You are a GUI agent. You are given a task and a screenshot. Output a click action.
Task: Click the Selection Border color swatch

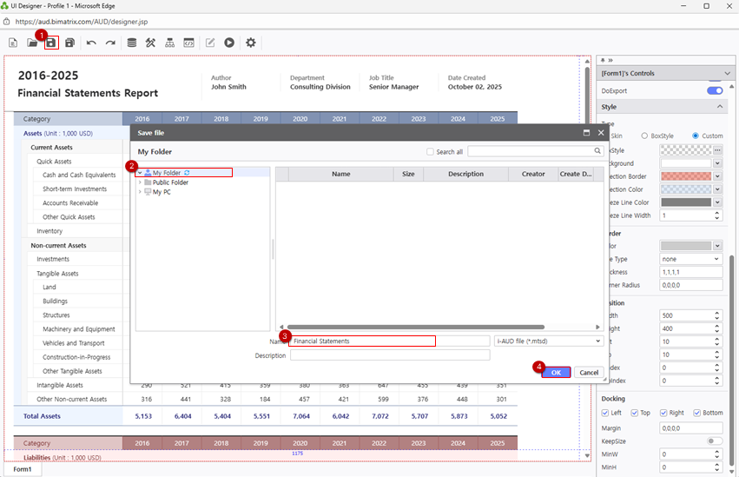685,176
